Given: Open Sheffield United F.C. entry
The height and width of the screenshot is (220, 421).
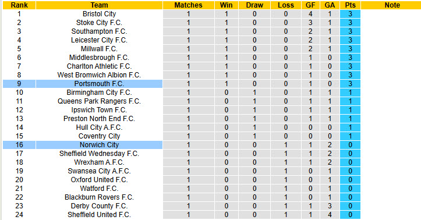Looking at the screenshot, I should [x=99, y=215].
